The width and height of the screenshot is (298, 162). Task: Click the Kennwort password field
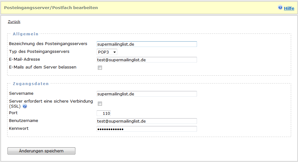147,129
